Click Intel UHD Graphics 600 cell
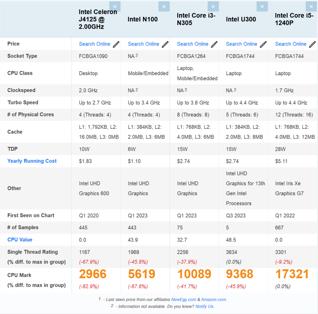The image size is (318, 314). tap(94, 188)
